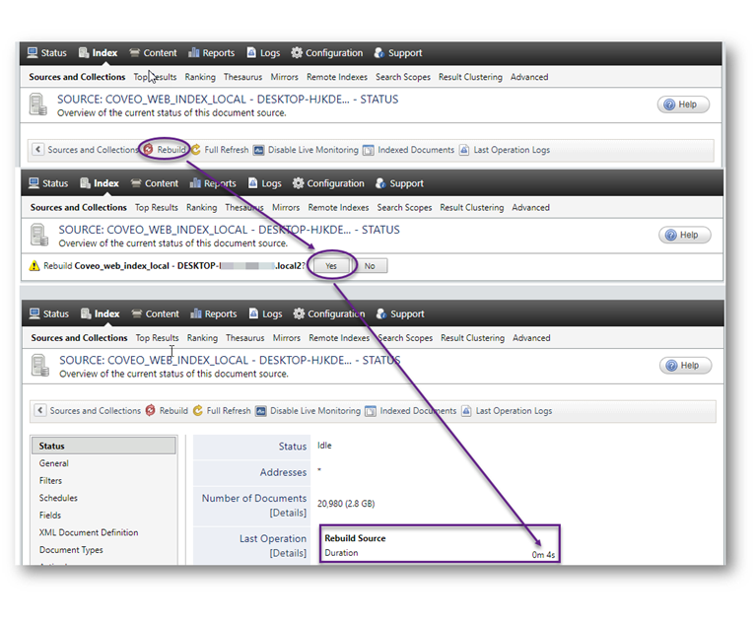Click No to cancel rebuild
The width and height of the screenshot is (756, 622).
[370, 266]
